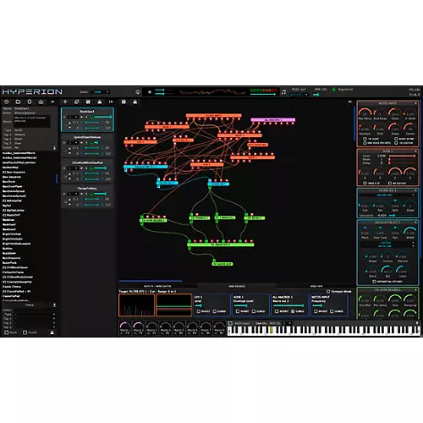This screenshot has height=423, width=423.
Task: Select the pink ALL MACROS node in graph
Action: point(273,120)
